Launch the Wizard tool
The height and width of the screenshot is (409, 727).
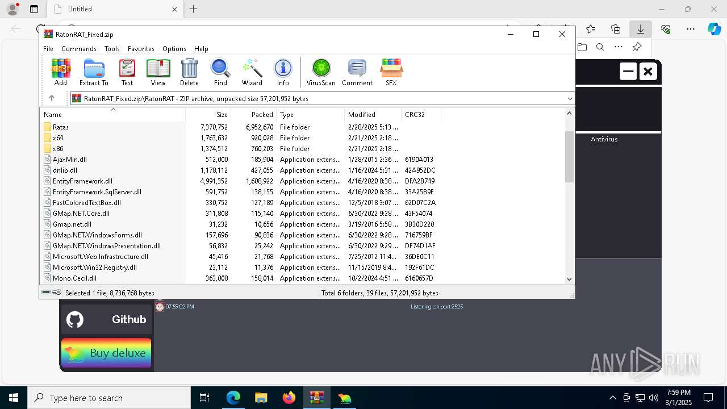pos(252,72)
